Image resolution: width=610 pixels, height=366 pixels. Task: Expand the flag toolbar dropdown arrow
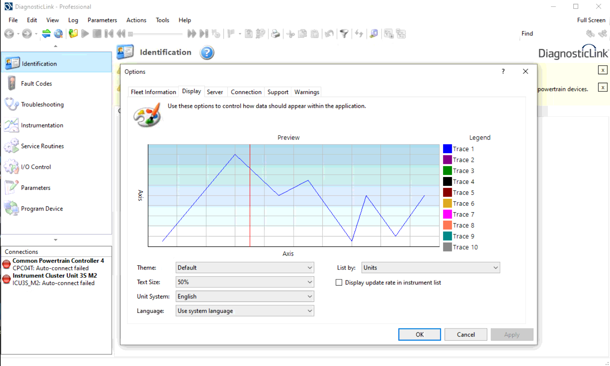(240, 34)
